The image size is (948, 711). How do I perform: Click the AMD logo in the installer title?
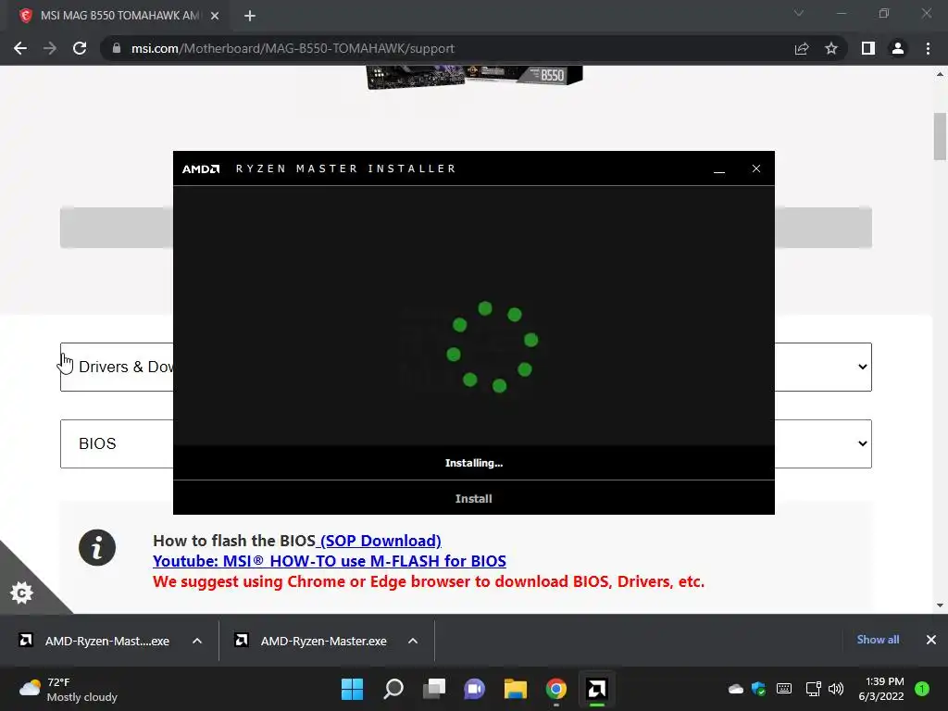201,168
